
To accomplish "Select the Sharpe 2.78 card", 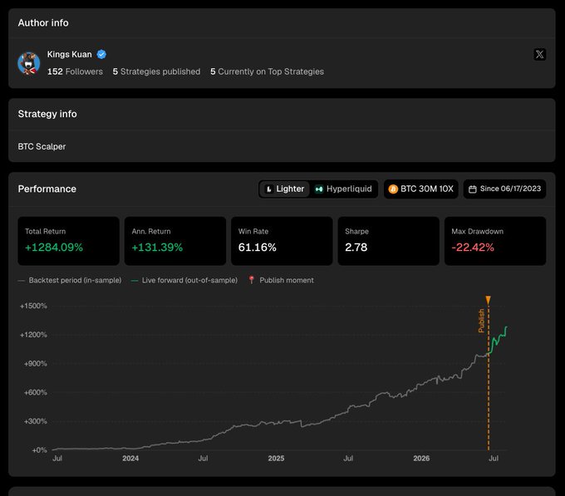I will click(x=389, y=241).
